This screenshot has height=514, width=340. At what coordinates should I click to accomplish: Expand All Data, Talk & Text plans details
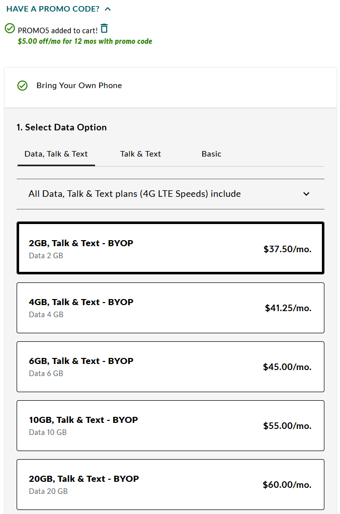click(134, 194)
